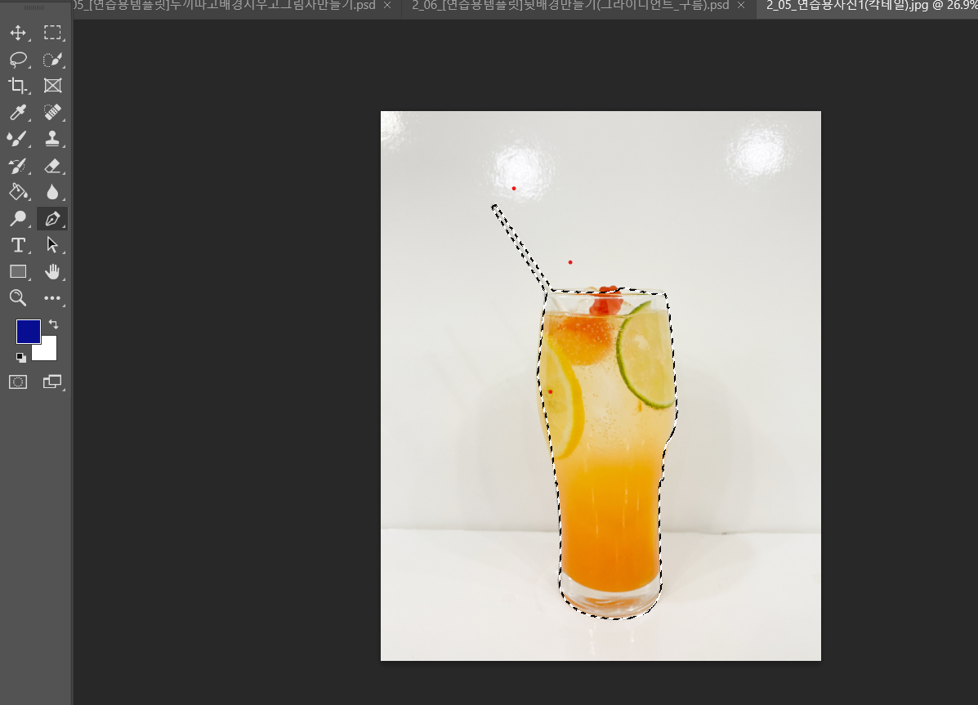Switch to the leftmost psd document tab
Viewport: 978px width, 705px height.
[x=225, y=6]
